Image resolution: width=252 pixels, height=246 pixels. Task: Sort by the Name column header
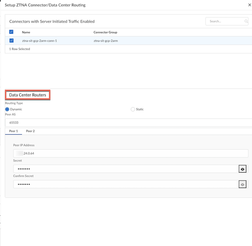(26, 32)
